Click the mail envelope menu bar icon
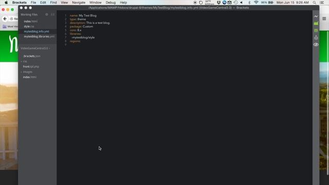This screenshot has height=185, width=329. (230, 3)
